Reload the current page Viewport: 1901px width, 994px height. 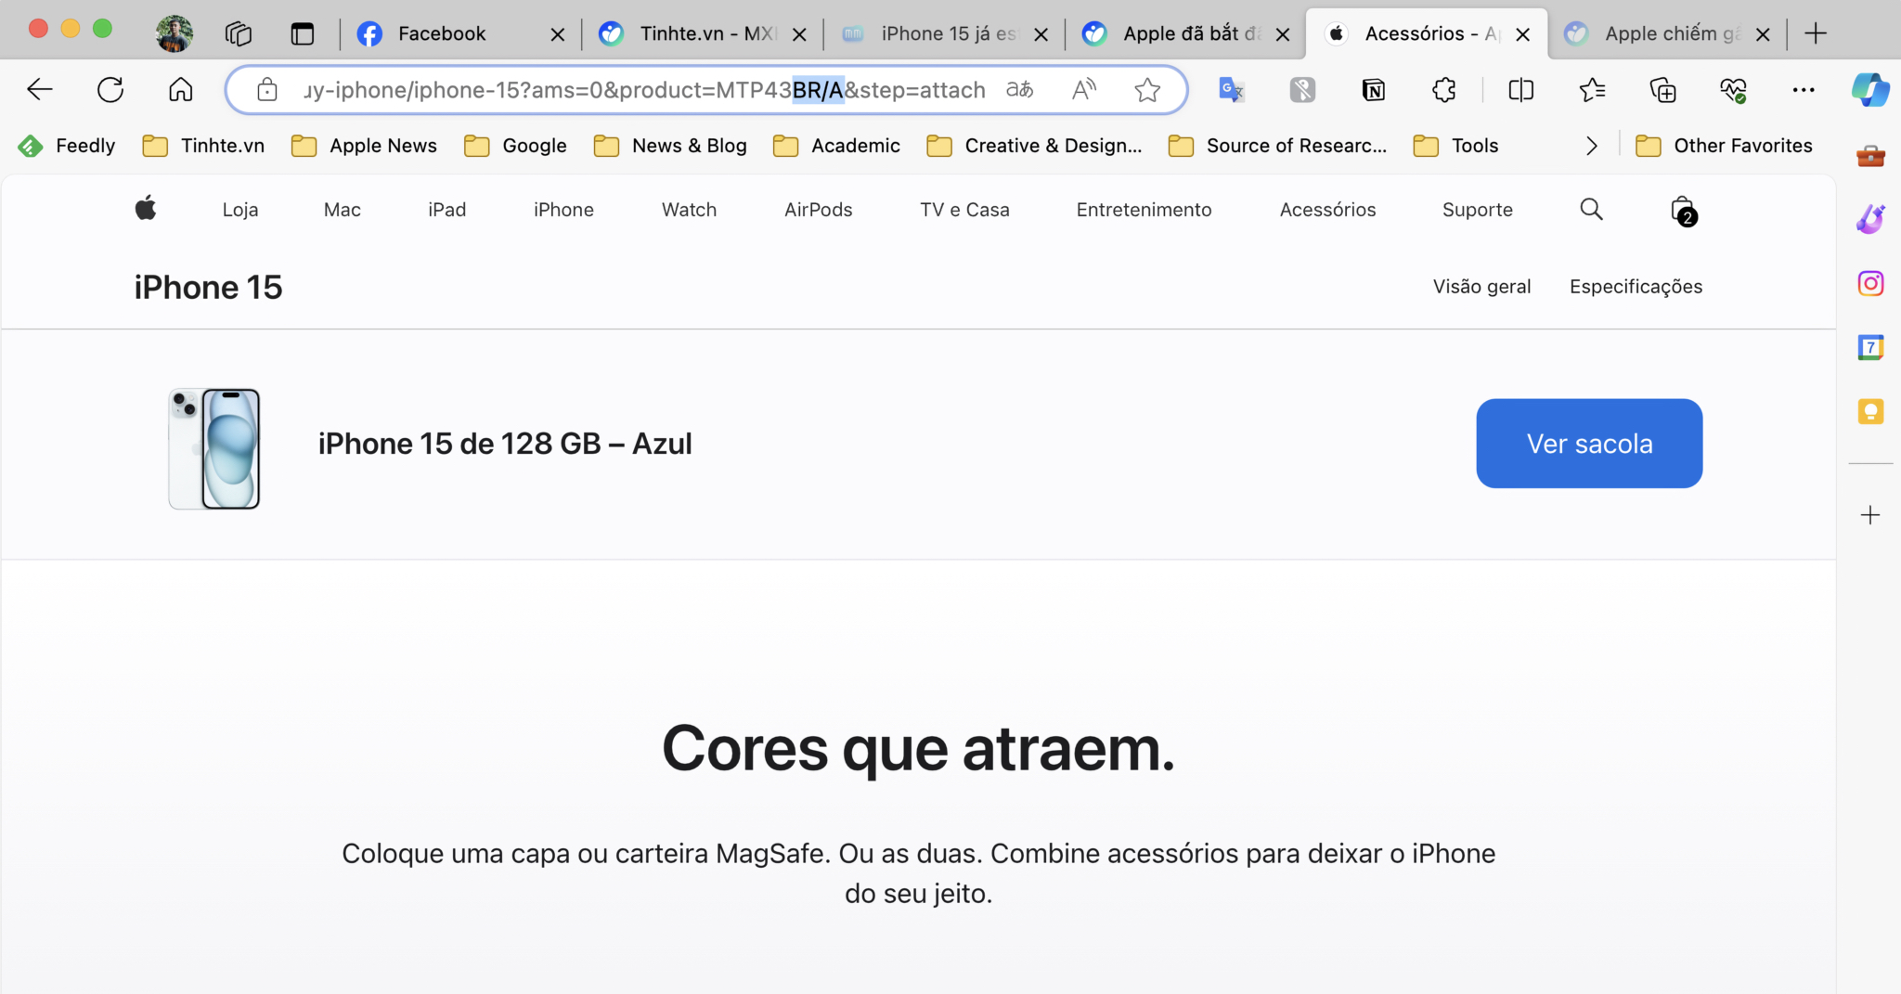pyautogui.click(x=110, y=90)
